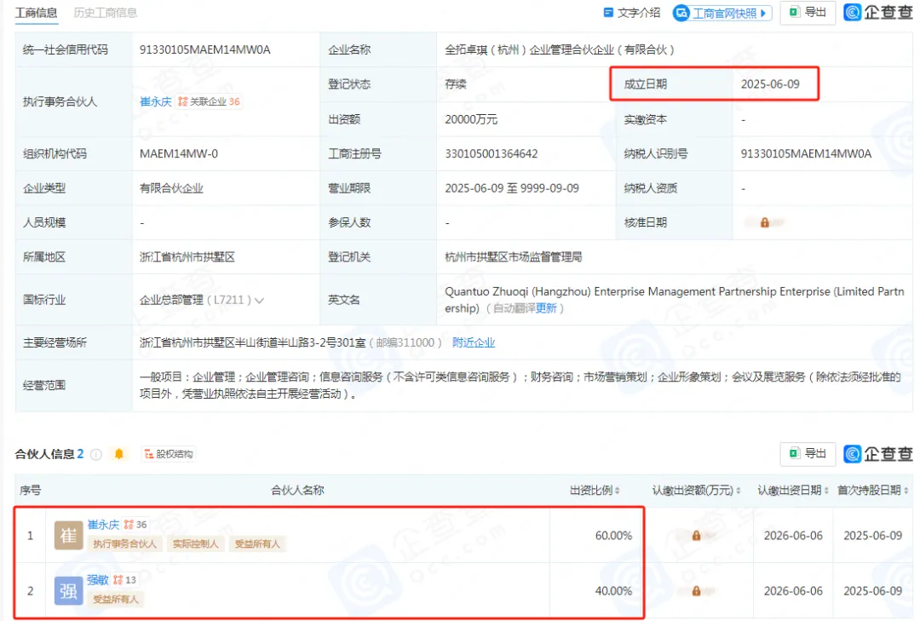Screen dimensions: 920x621
Task: Click 受益所有人 tag under 崔永庆
Action: point(257,544)
